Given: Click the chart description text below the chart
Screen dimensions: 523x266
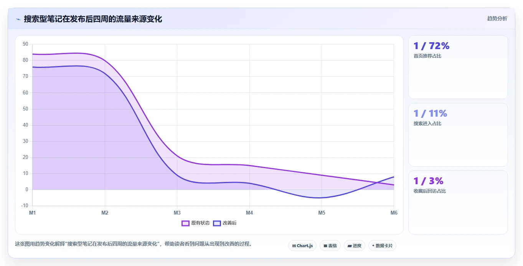Looking at the screenshot, I should [133, 244].
